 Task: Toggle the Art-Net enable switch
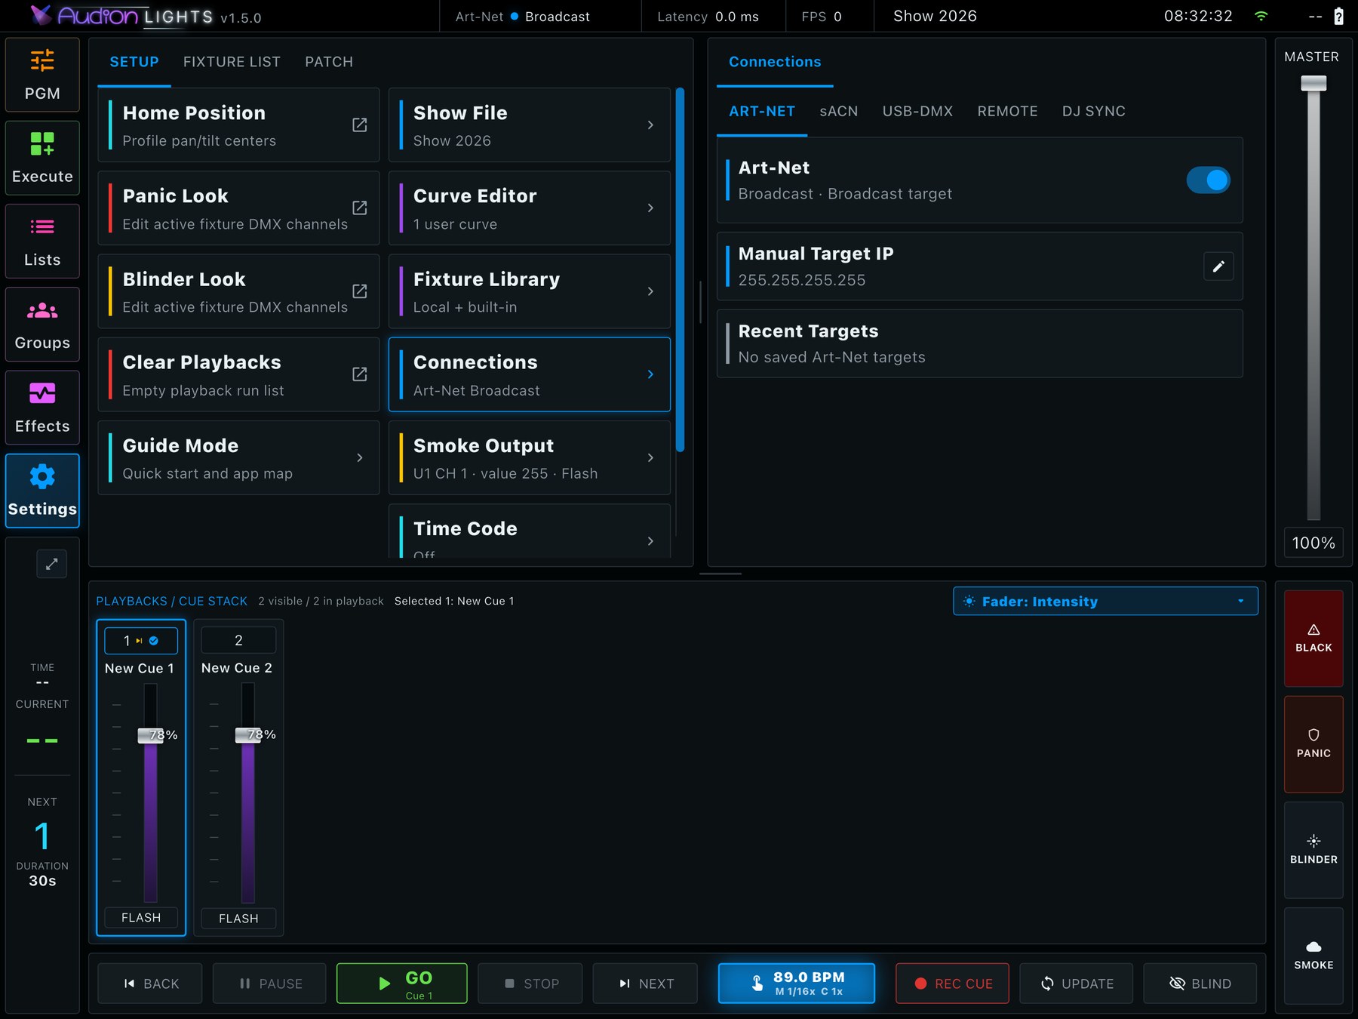tap(1208, 180)
